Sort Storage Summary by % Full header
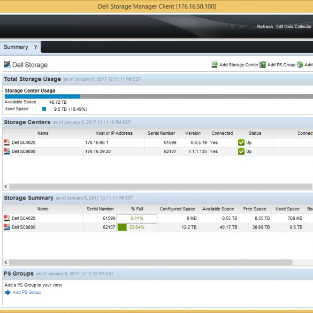The image size is (313, 313). tap(137, 209)
